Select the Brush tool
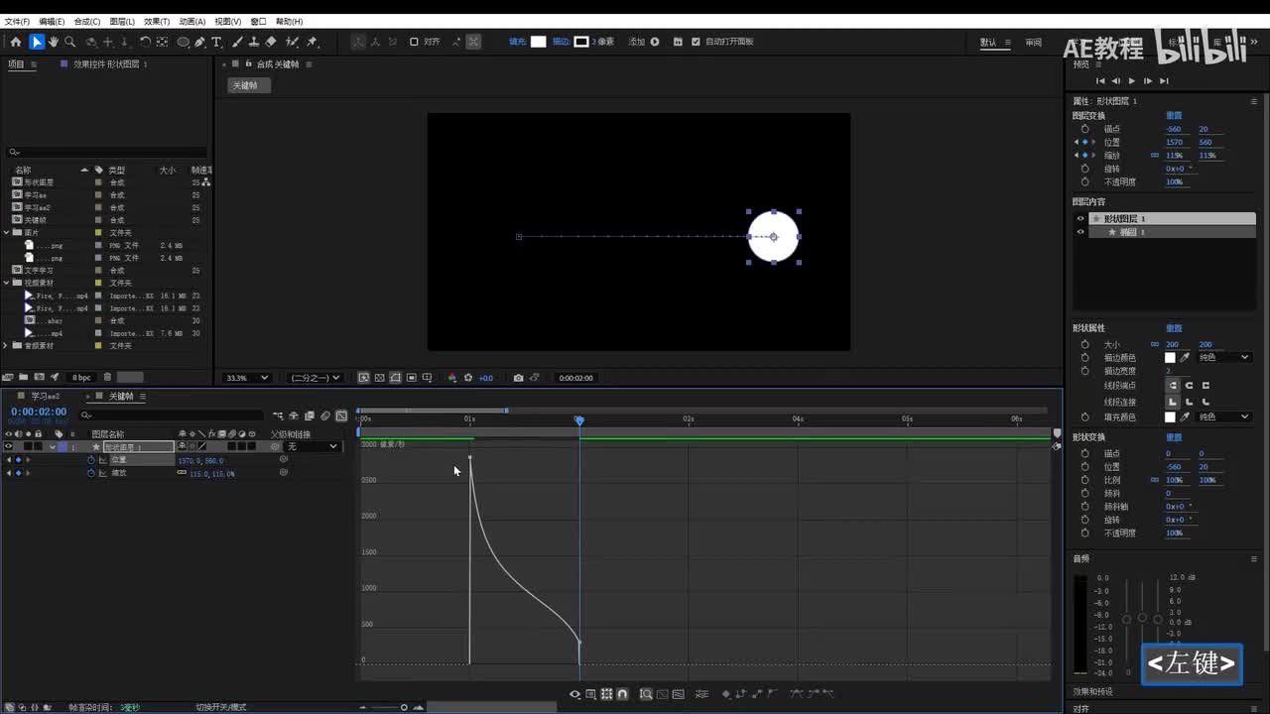The width and height of the screenshot is (1270, 714). (x=237, y=42)
